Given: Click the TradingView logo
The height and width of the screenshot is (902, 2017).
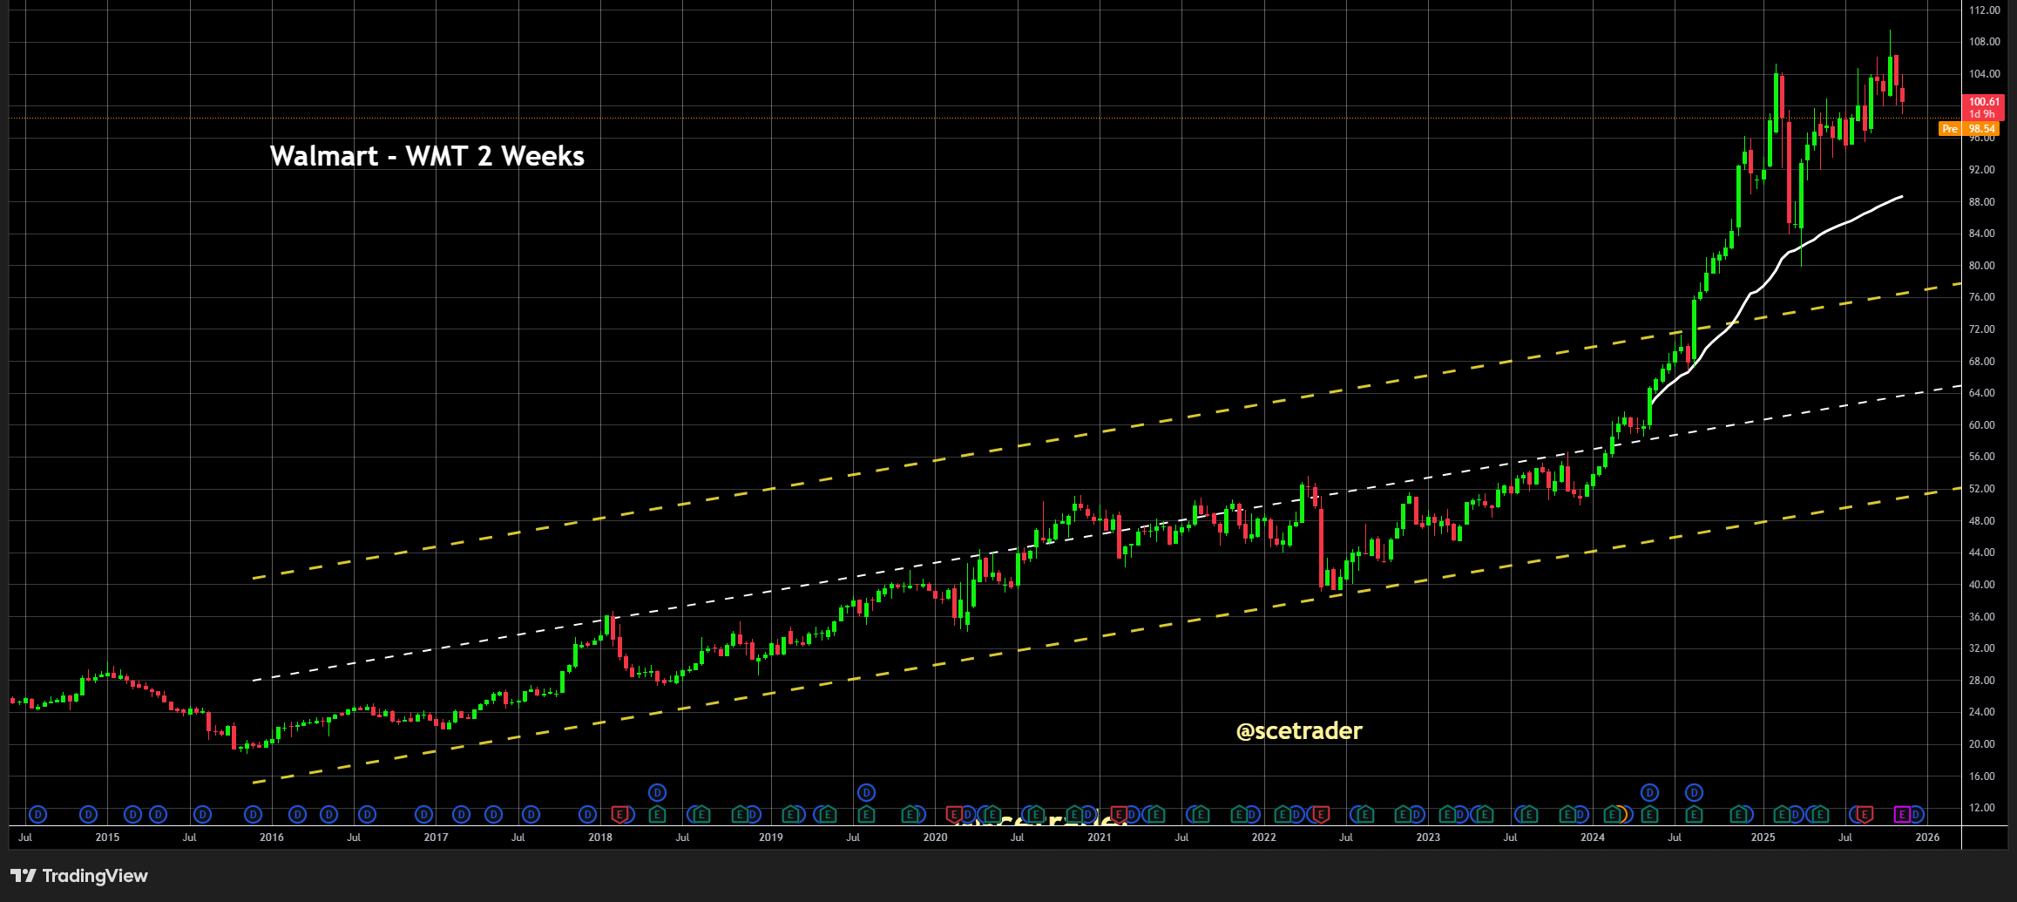Looking at the screenshot, I should [x=79, y=876].
